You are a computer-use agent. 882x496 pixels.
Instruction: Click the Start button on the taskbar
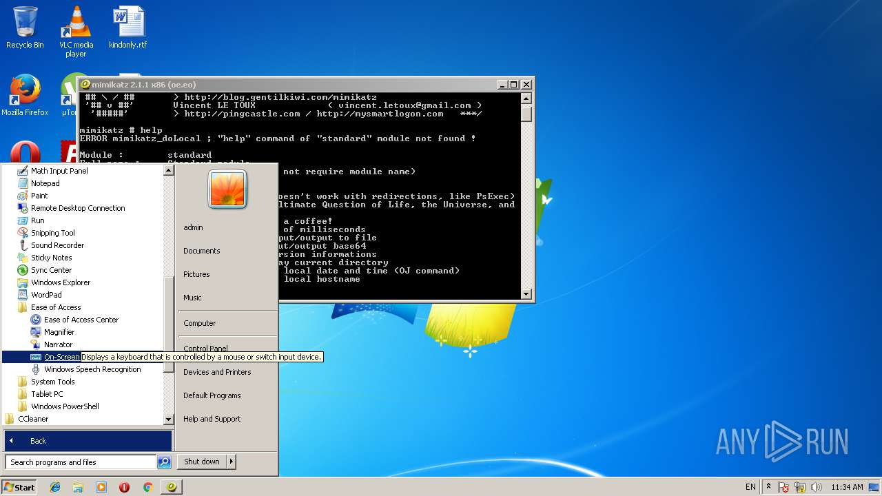pos(19,487)
